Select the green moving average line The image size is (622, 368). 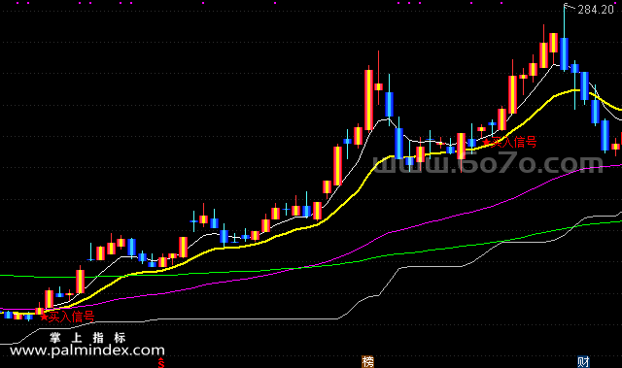397,254
